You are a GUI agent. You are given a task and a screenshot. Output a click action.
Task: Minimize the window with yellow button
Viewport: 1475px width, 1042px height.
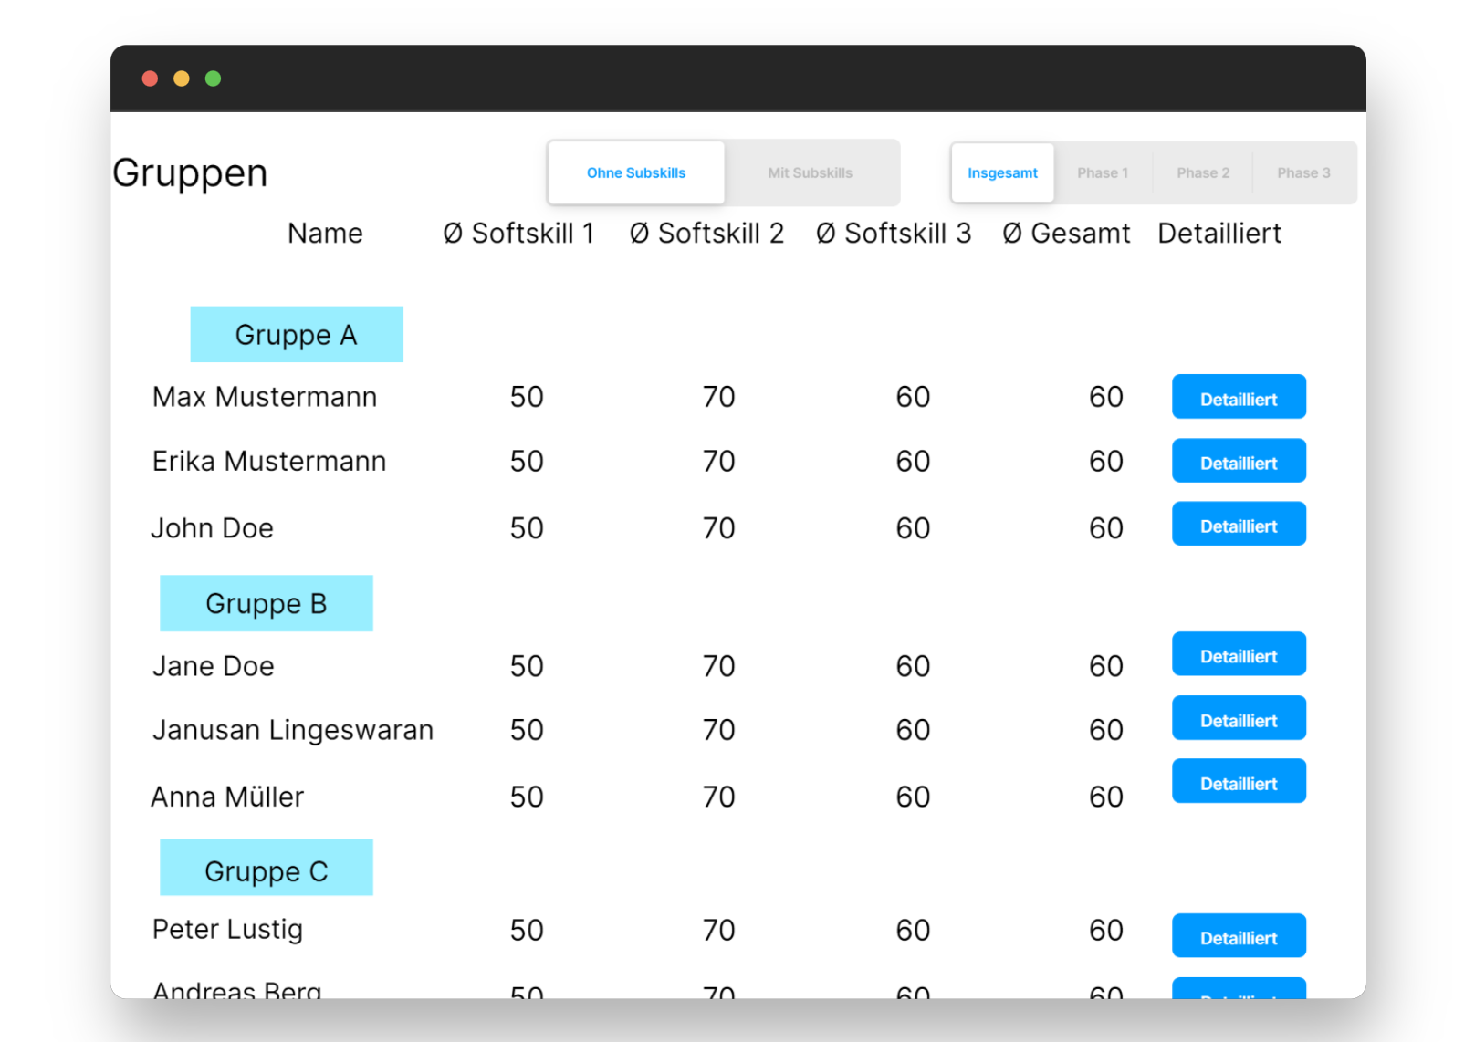point(182,78)
